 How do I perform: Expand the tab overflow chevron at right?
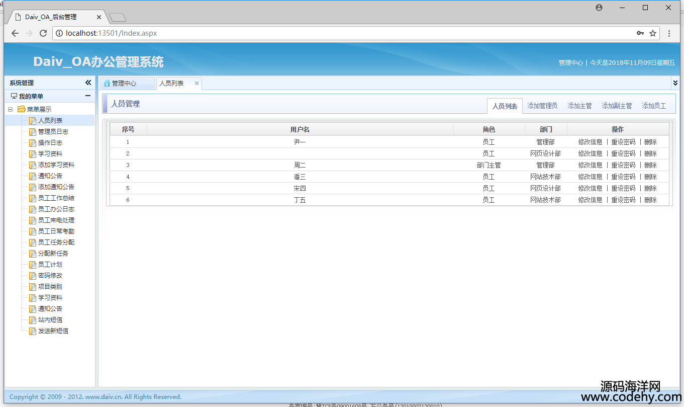675,83
